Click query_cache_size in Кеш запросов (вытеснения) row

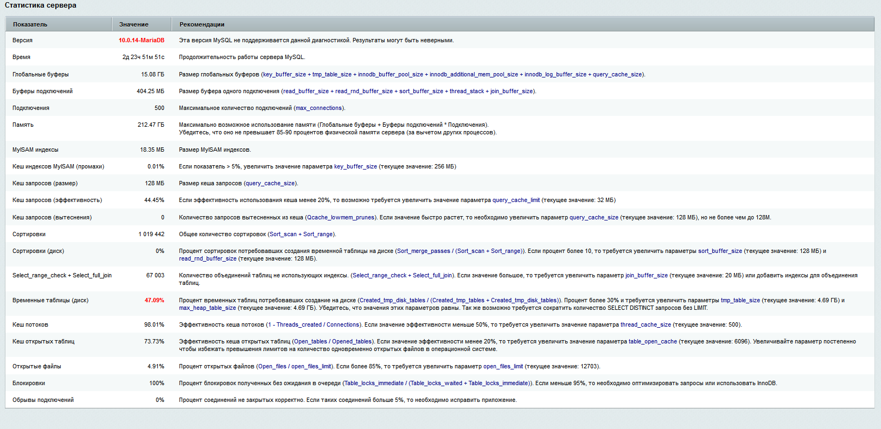pyautogui.click(x=594, y=217)
